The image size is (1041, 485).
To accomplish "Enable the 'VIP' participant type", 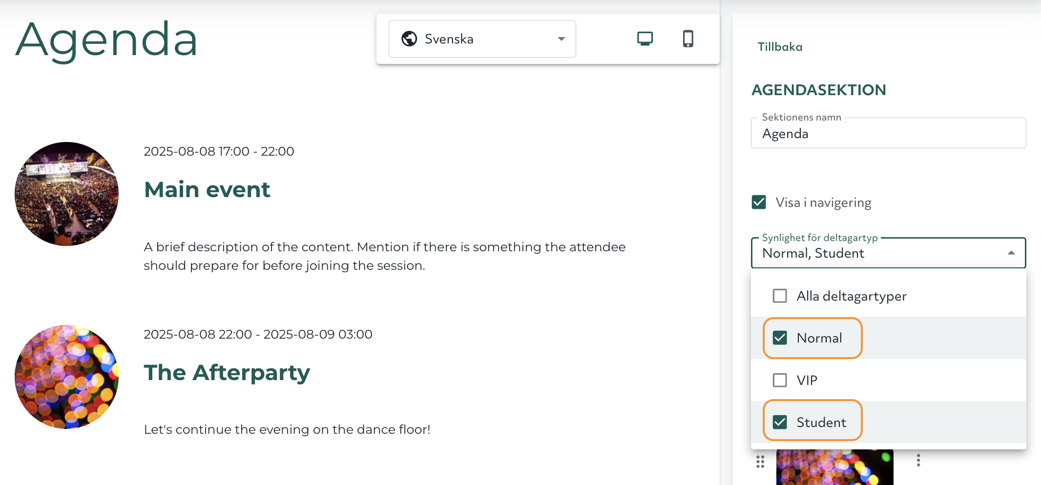I will [780, 380].
